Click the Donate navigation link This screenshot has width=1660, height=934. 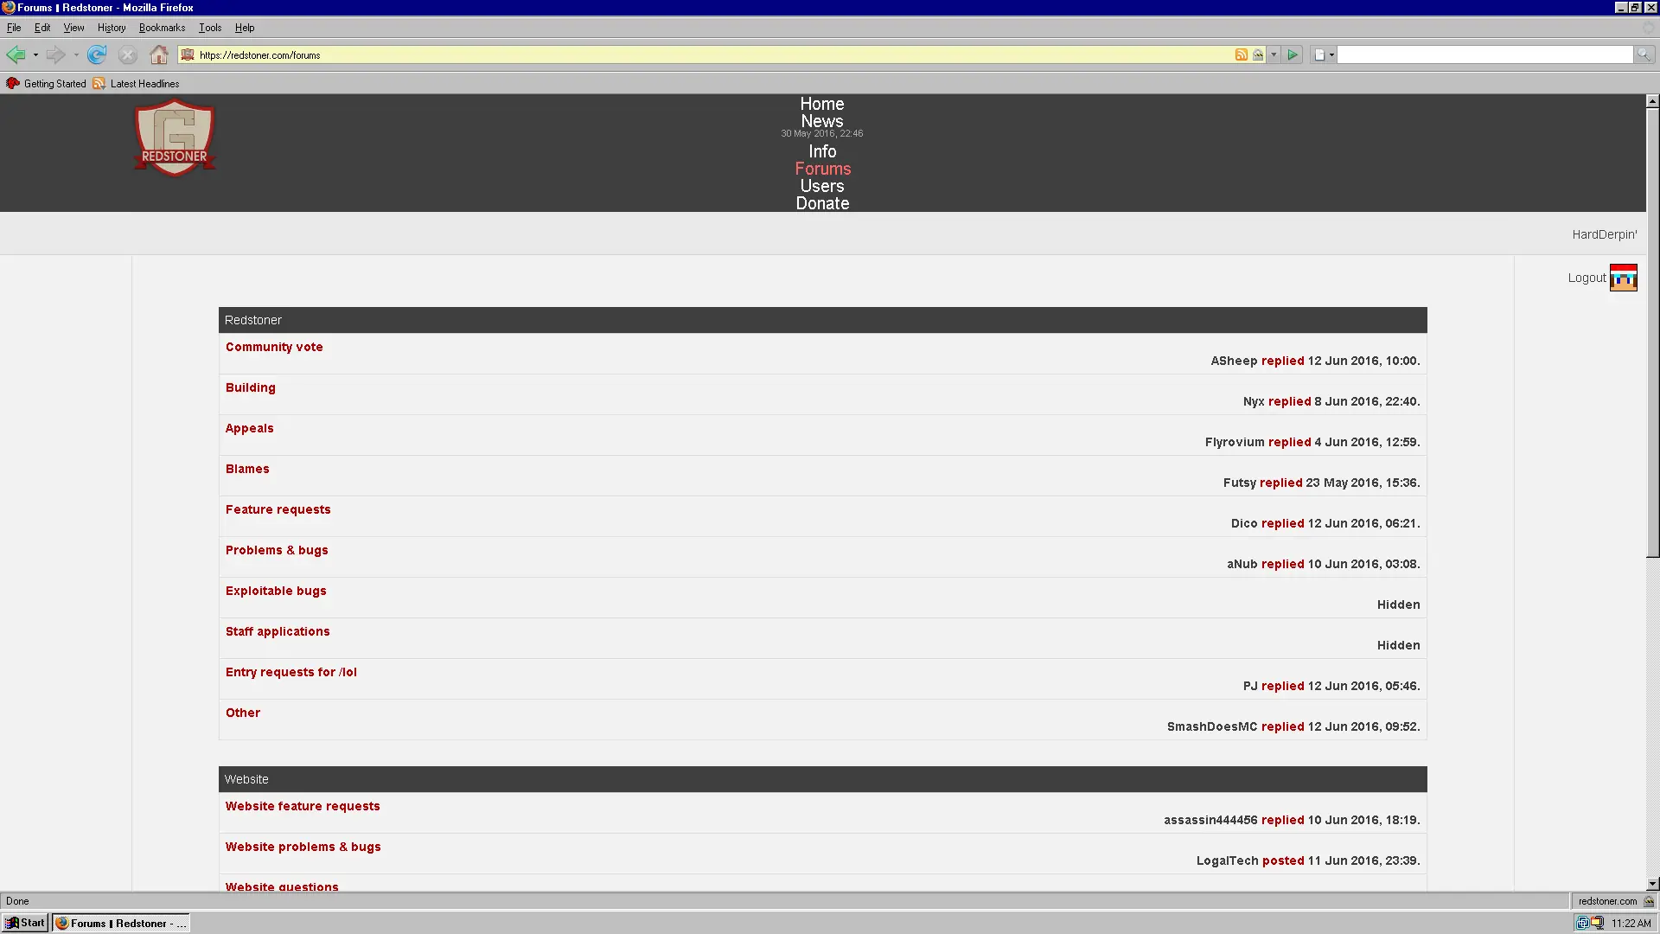click(822, 203)
